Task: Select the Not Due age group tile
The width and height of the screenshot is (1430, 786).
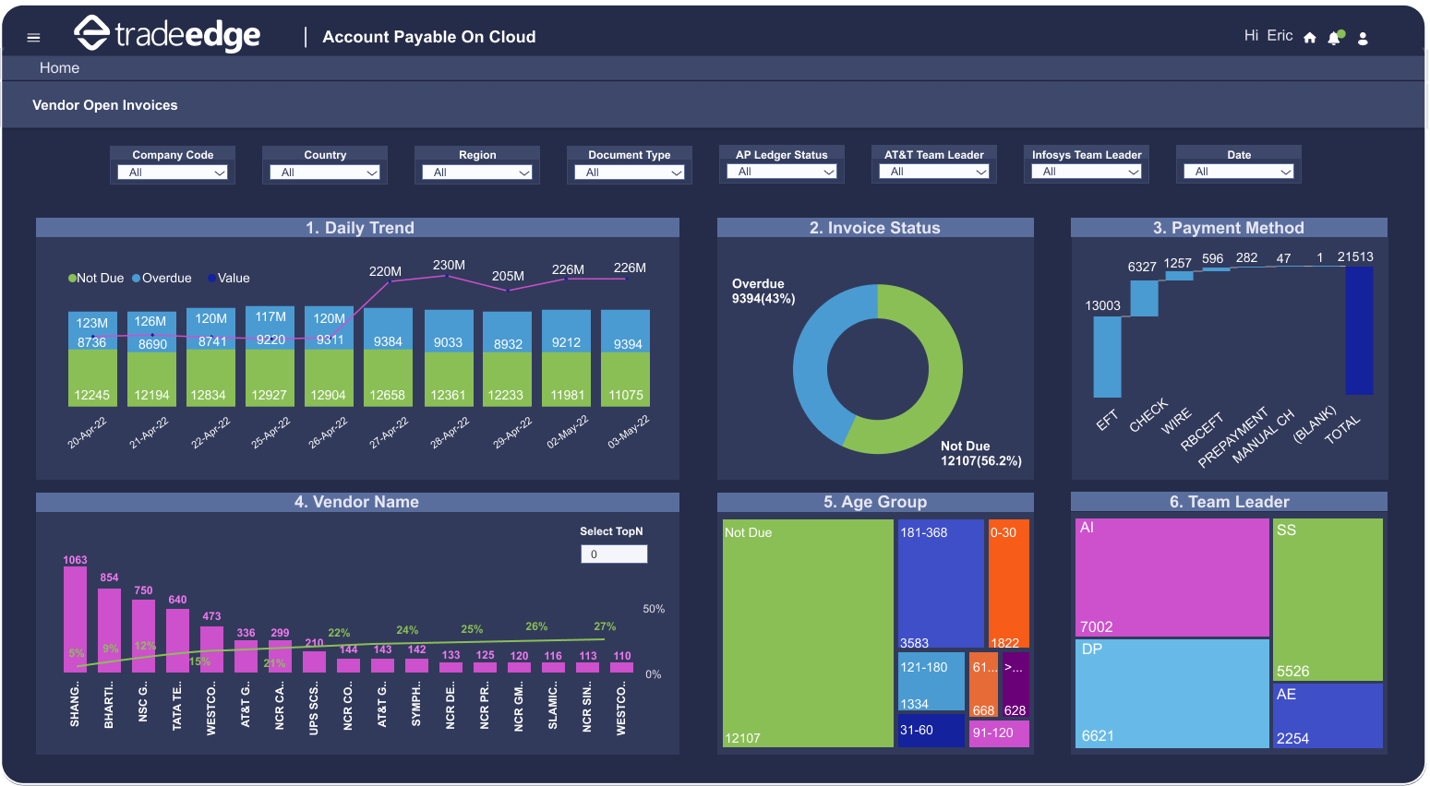Action: tap(808, 633)
